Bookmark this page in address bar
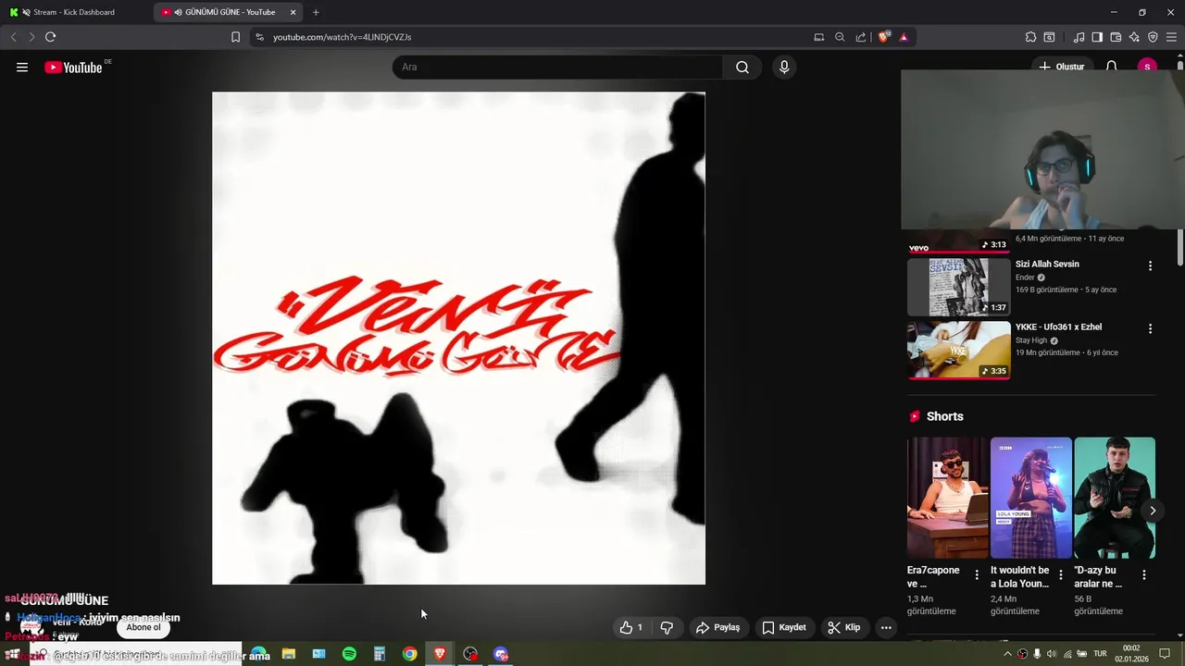Viewport: 1185px width, 666px height. pyautogui.click(x=235, y=37)
